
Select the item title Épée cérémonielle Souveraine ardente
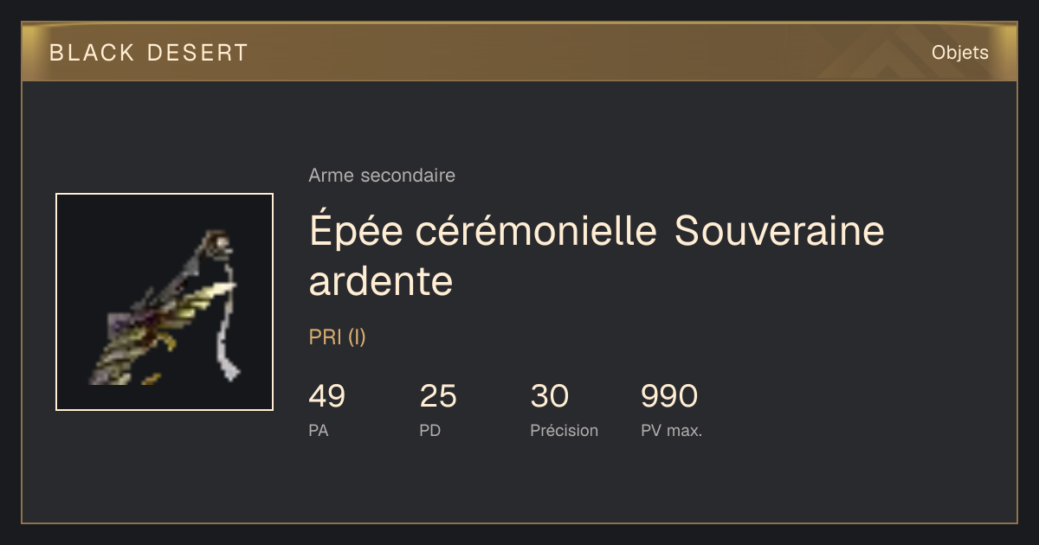point(597,256)
